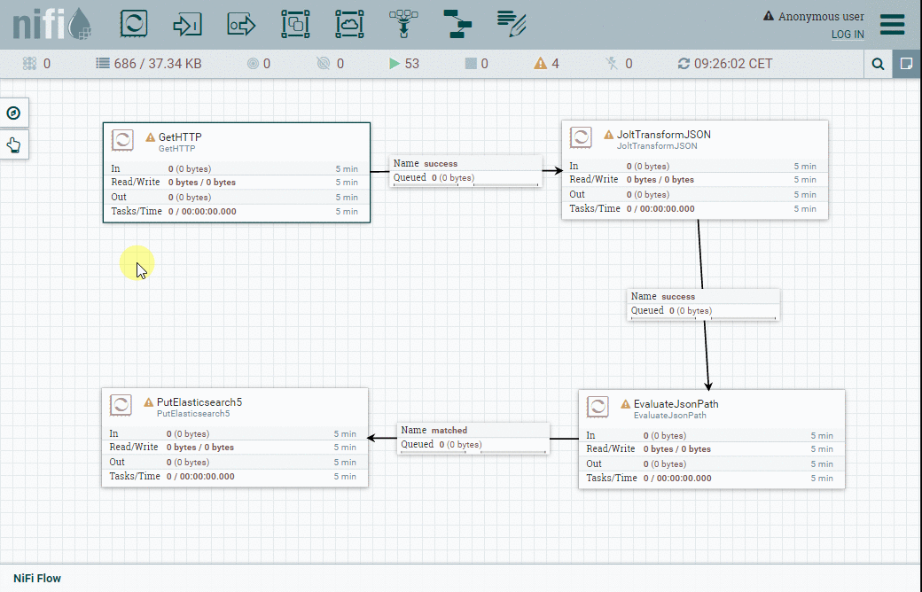
Task: Click the Label toolbar icon
Action: [x=512, y=24]
